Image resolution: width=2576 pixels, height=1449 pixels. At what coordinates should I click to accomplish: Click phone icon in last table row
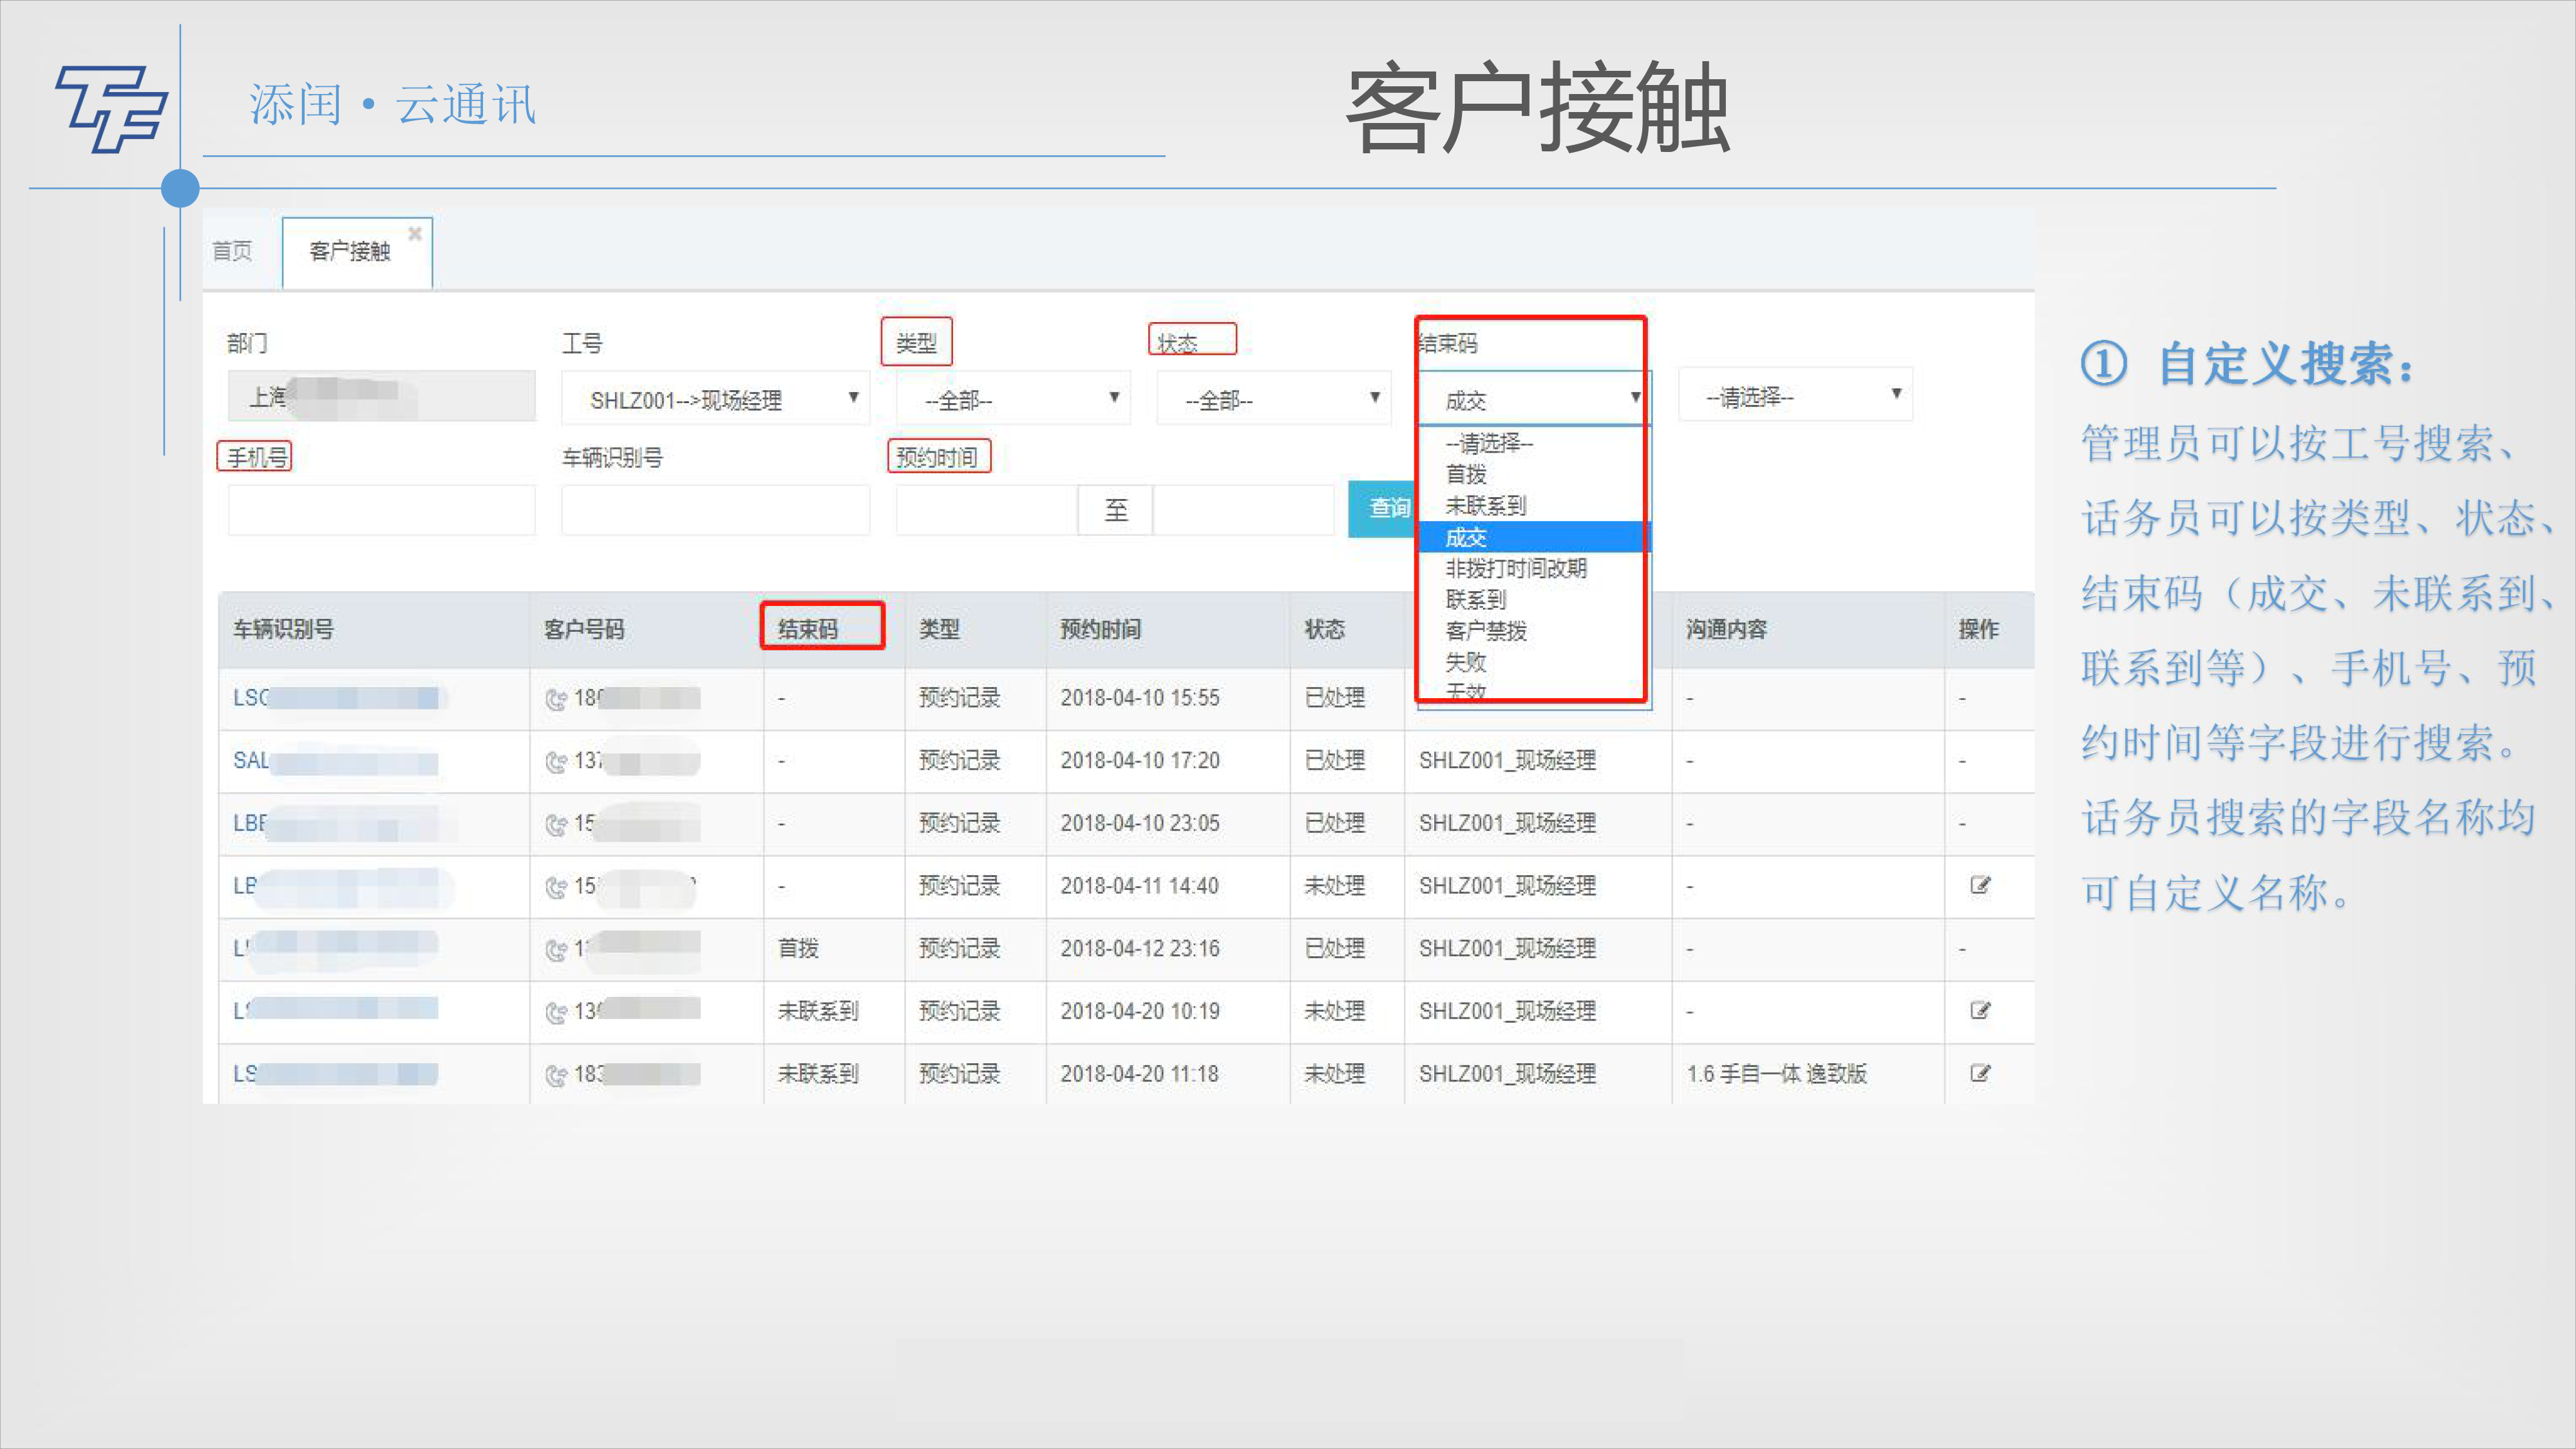(556, 1075)
